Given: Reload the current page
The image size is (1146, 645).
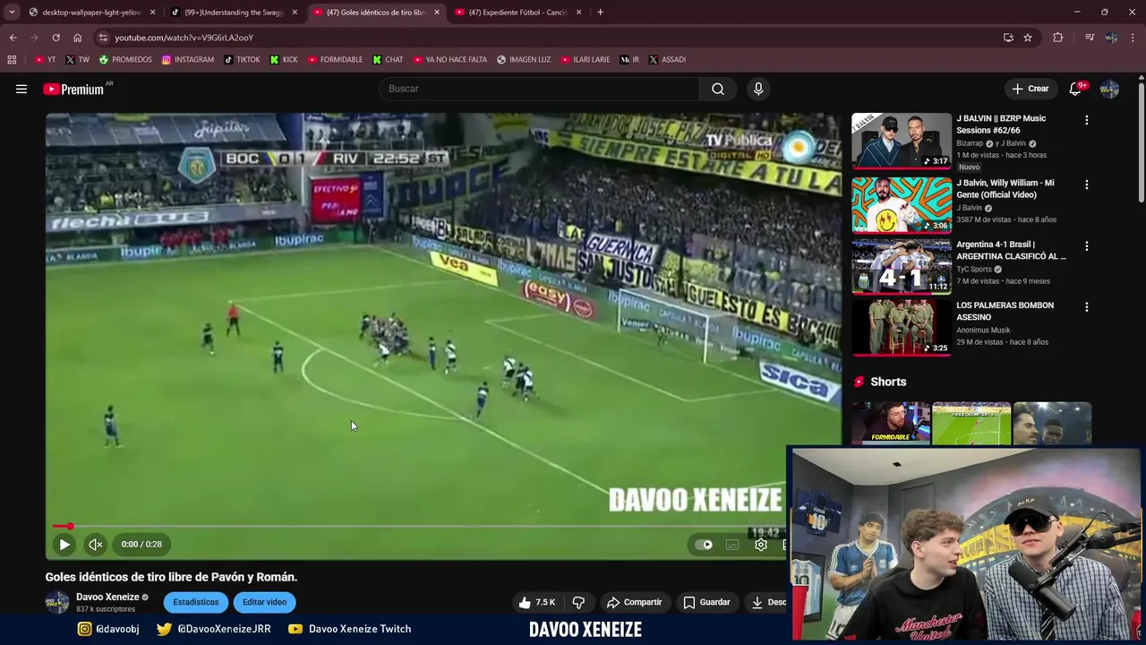Looking at the screenshot, I should tap(56, 38).
